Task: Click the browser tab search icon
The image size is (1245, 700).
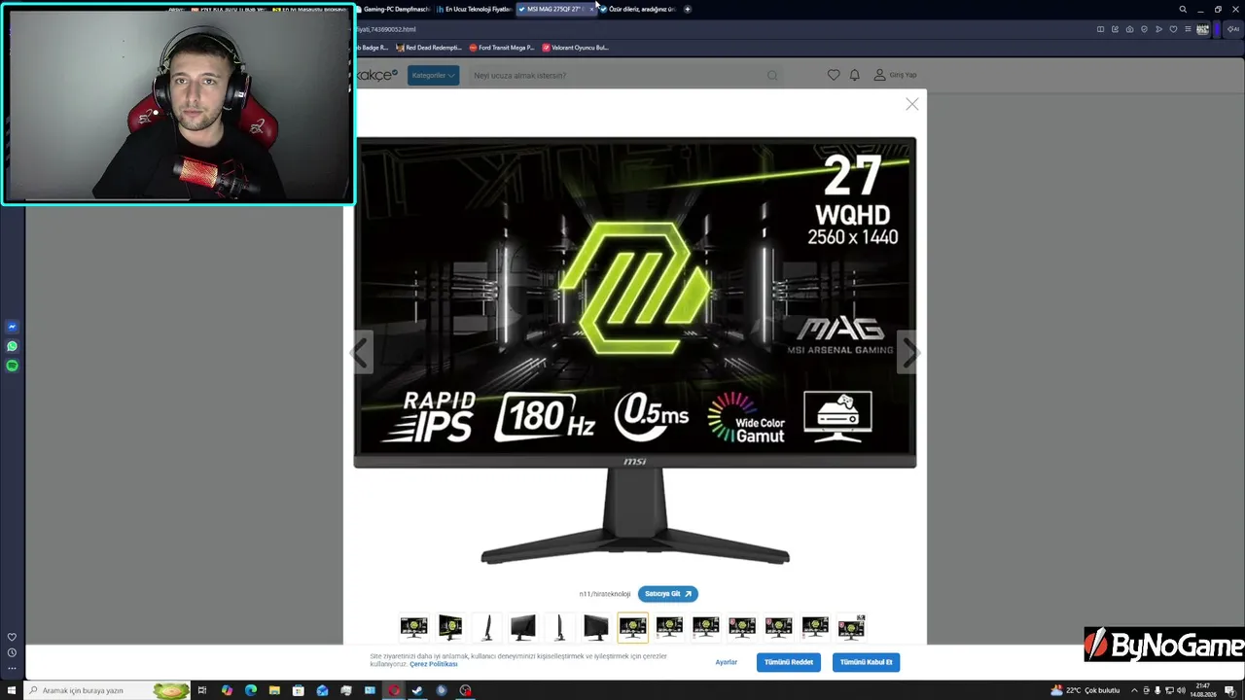Action: point(1183,9)
